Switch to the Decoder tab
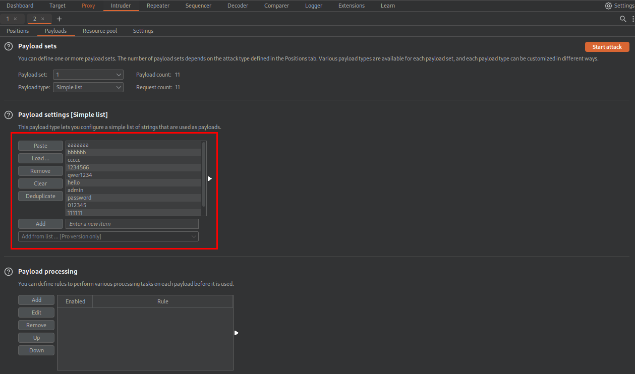Screen dimensions: 635x374 coord(238,6)
